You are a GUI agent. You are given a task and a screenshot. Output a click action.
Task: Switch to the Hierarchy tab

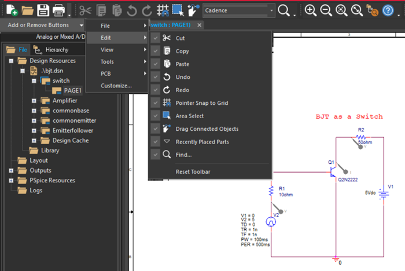point(57,50)
